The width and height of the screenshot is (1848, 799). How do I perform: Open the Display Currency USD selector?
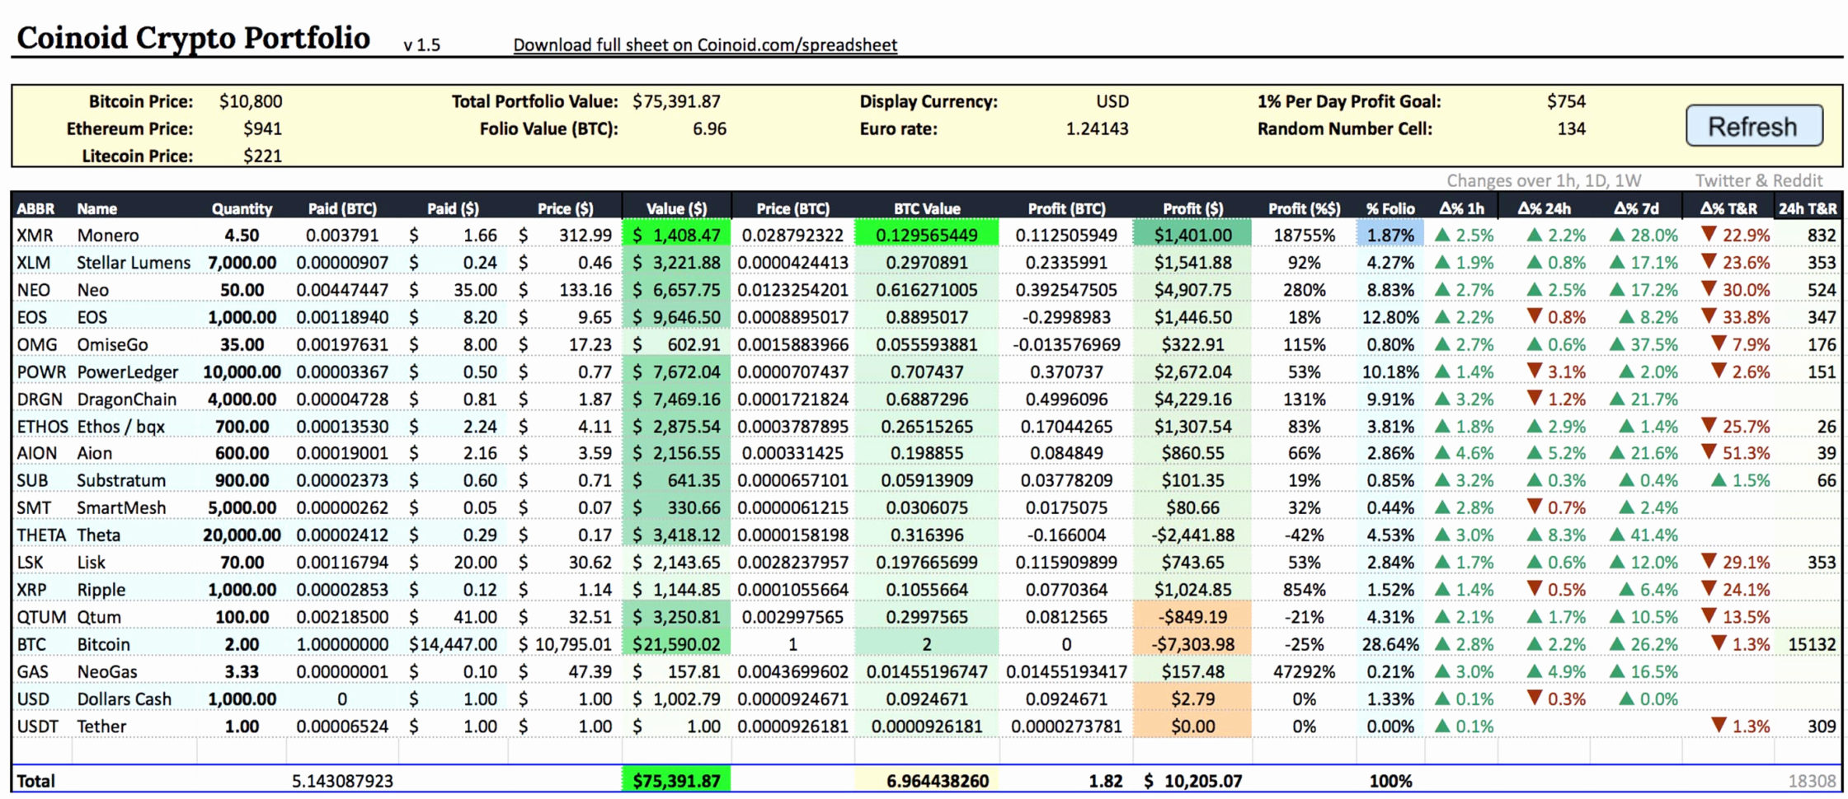pos(1111,100)
